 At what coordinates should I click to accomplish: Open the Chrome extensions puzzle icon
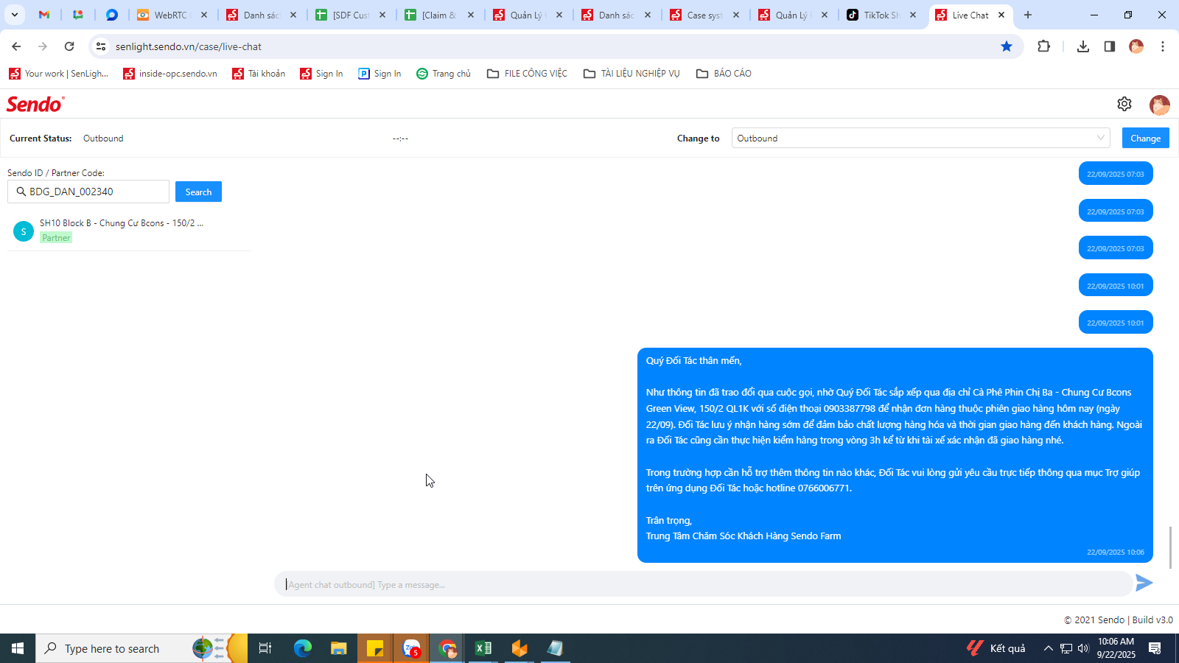(1043, 46)
